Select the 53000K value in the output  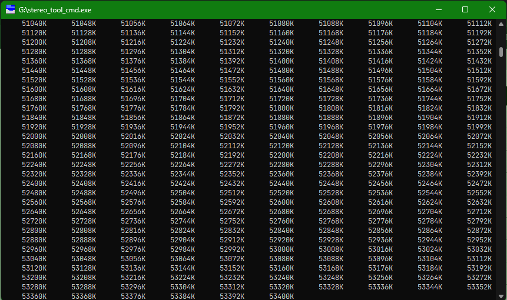pyautogui.click(x=281, y=249)
